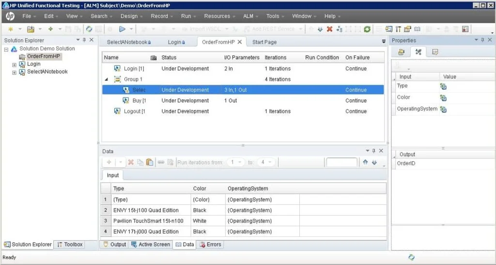Open the New icon dropdown arrow
Screen dimensions: 496x265
pos(19,29)
